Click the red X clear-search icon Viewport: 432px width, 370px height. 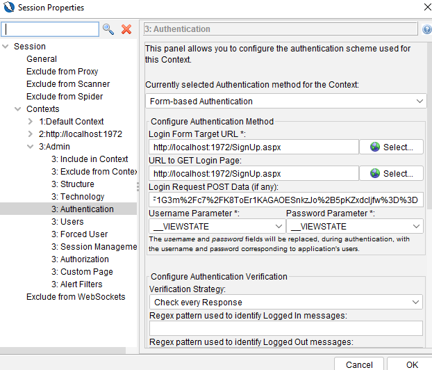[126, 29]
